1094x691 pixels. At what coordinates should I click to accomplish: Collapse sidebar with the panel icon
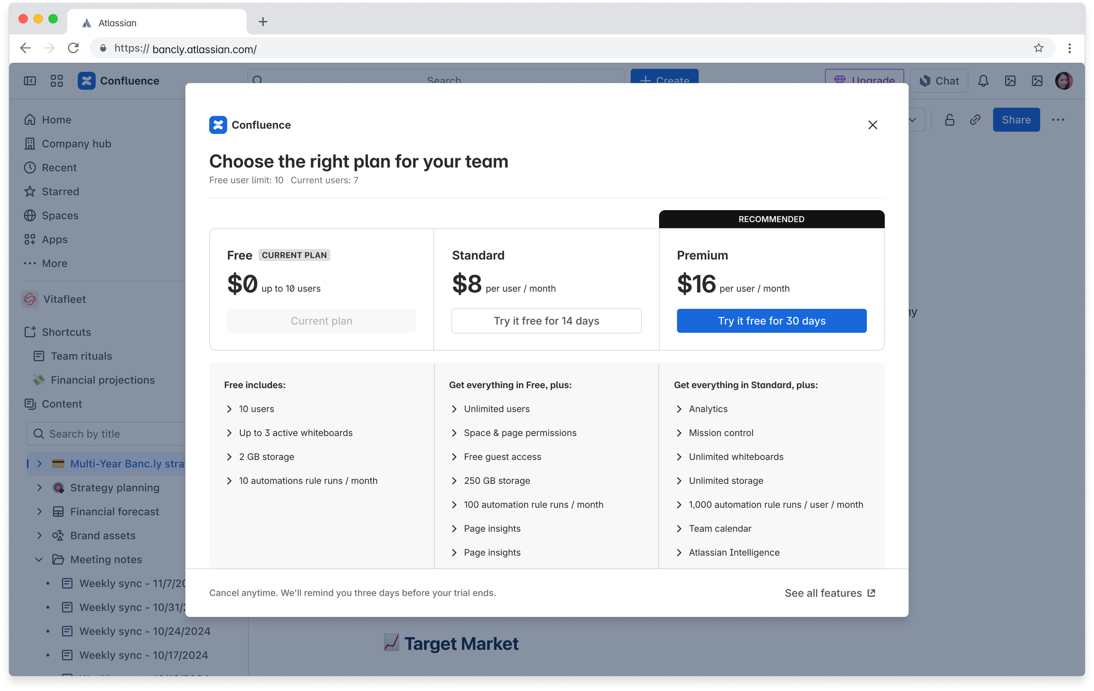point(30,81)
